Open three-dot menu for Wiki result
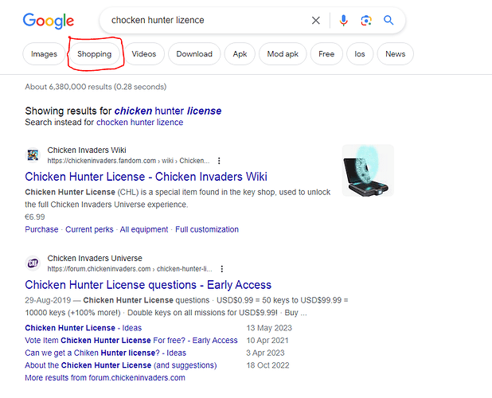The image size is (492, 398). click(x=219, y=161)
